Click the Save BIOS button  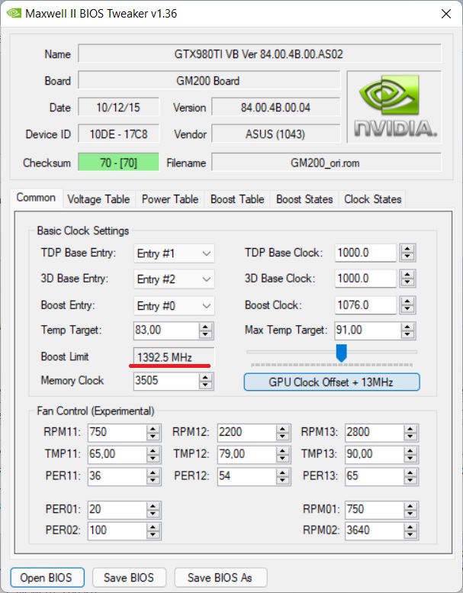129,578
